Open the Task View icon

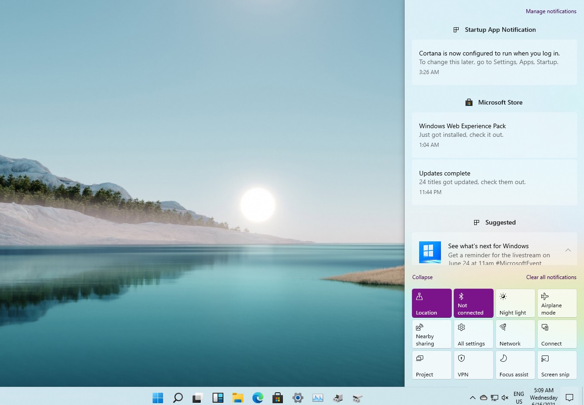(x=198, y=398)
